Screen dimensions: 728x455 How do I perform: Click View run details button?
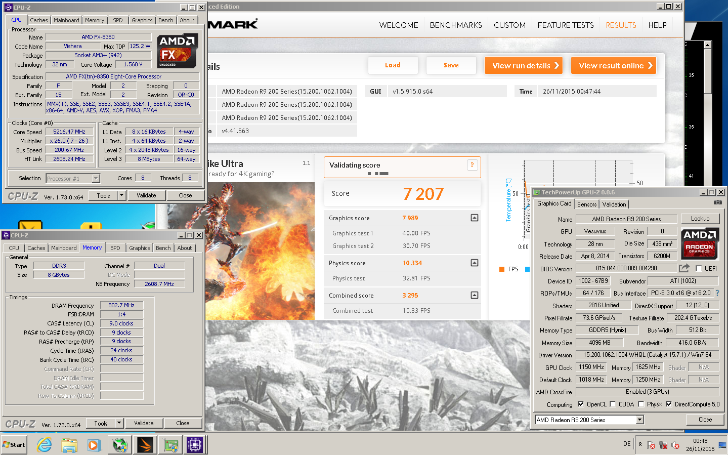[524, 65]
